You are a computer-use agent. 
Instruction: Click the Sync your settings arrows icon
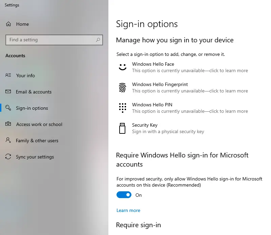click(8, 156)
